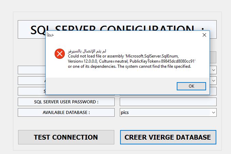Click the CREER VIERGE DATABASE button
This screenshot has height=154, width=231.
point(168,137)
